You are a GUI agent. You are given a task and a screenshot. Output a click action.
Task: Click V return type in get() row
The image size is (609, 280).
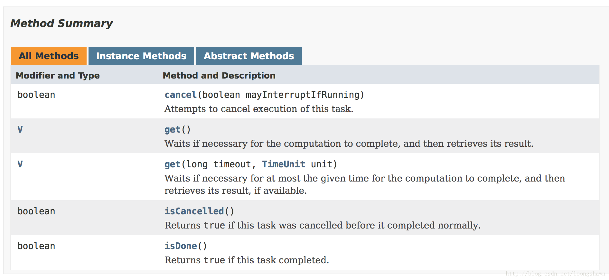click(20, 129)
